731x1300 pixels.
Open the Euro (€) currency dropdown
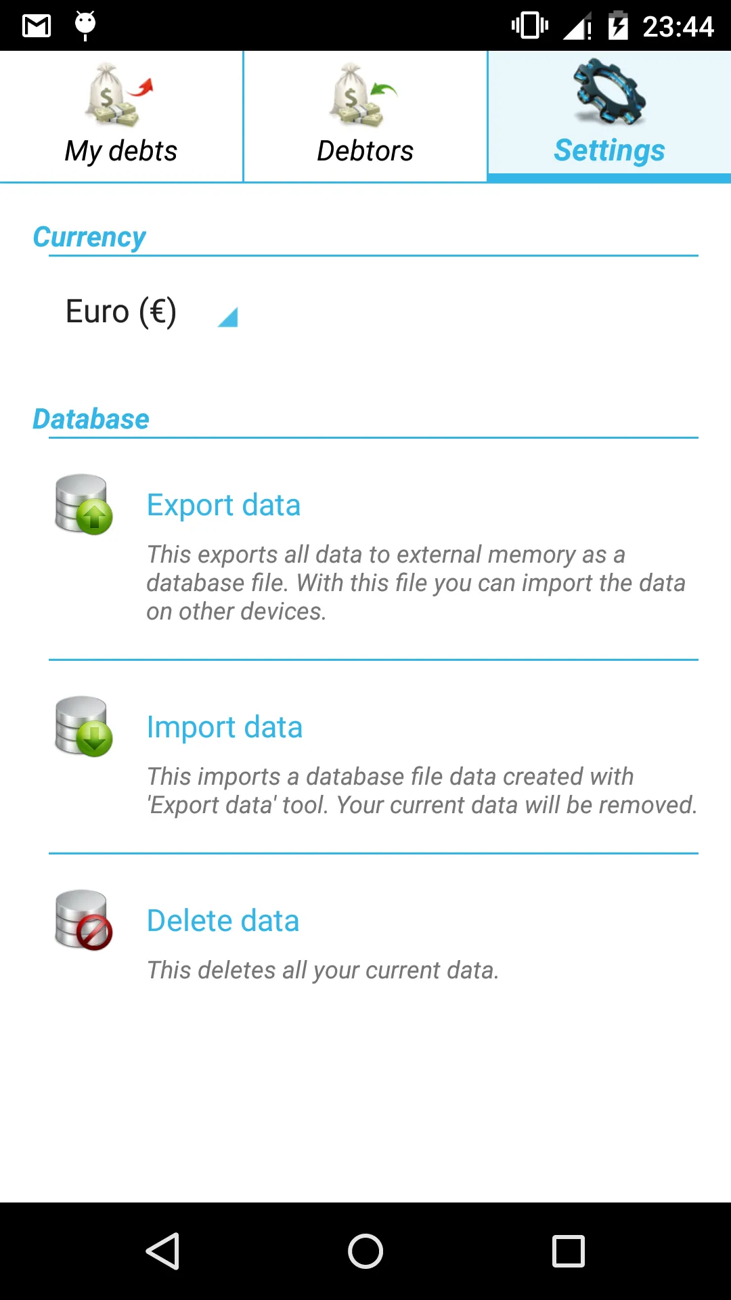click(151, 312)
